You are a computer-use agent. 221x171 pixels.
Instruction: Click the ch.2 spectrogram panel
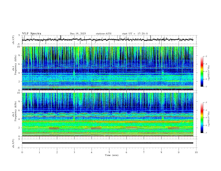[x=107, y=115]
